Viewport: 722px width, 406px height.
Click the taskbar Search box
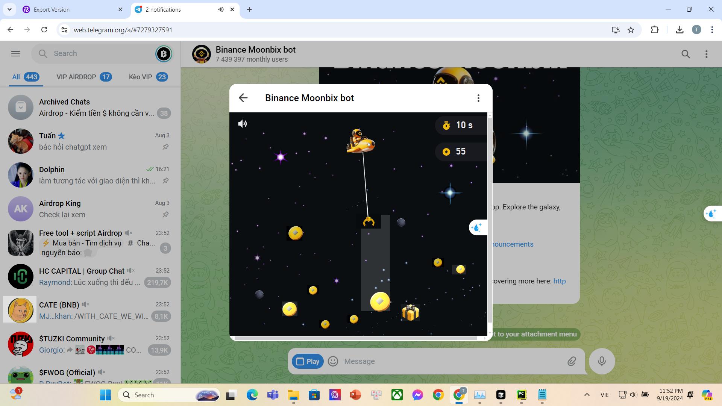pos(169,395)
